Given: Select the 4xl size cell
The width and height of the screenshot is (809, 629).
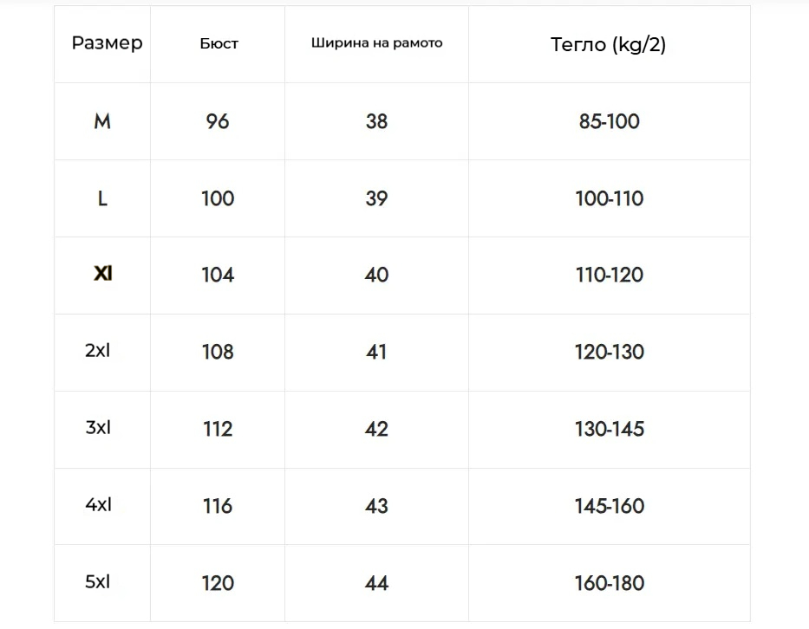Looking at the screenshot, I should point(99,505).
